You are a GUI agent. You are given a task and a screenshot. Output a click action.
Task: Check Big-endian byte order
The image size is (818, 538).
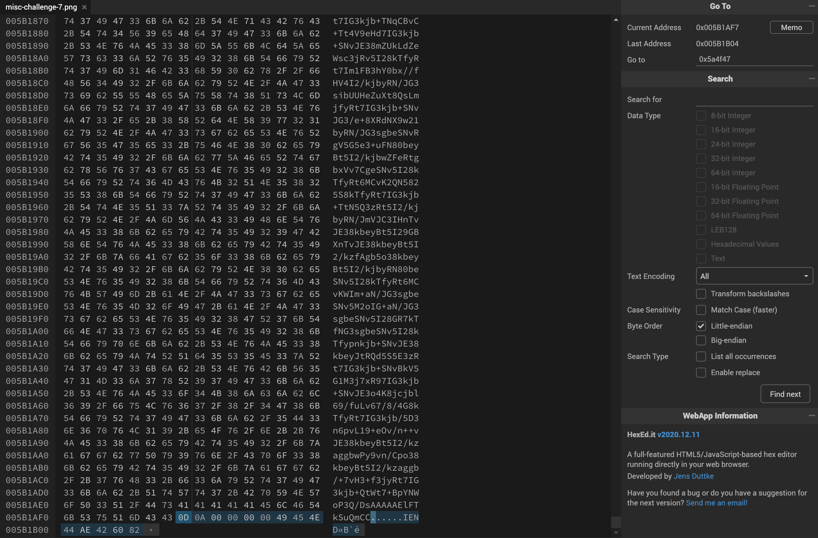tap(701, 340)
